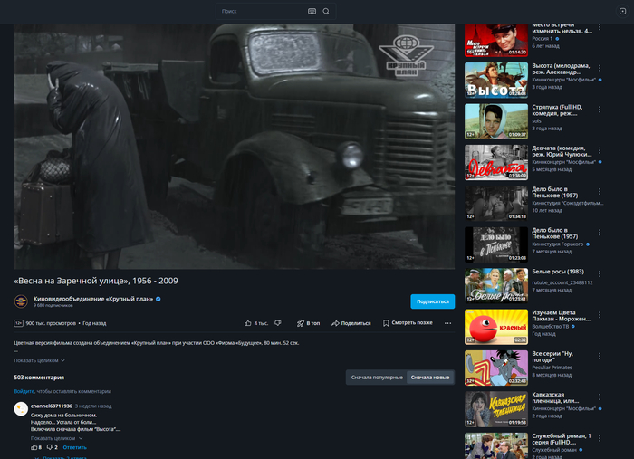Open 'Ну, погоди' cartoon thumbnail
Screen dimensions: 634x459
click(x=496, y=368)
